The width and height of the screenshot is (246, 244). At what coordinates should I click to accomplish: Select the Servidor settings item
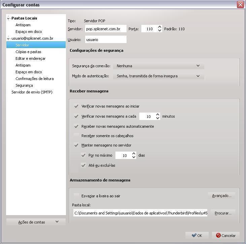click(x=36, y=45)
